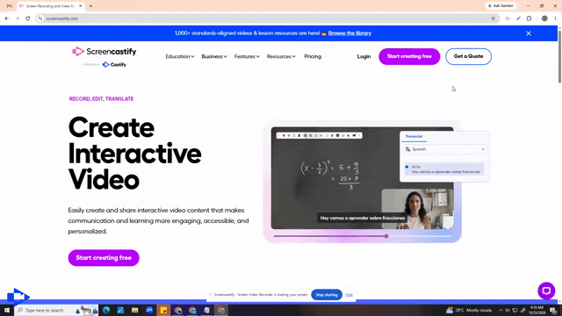
Task: Close the Screen Recording browser tab
Action: click(80, 6)
